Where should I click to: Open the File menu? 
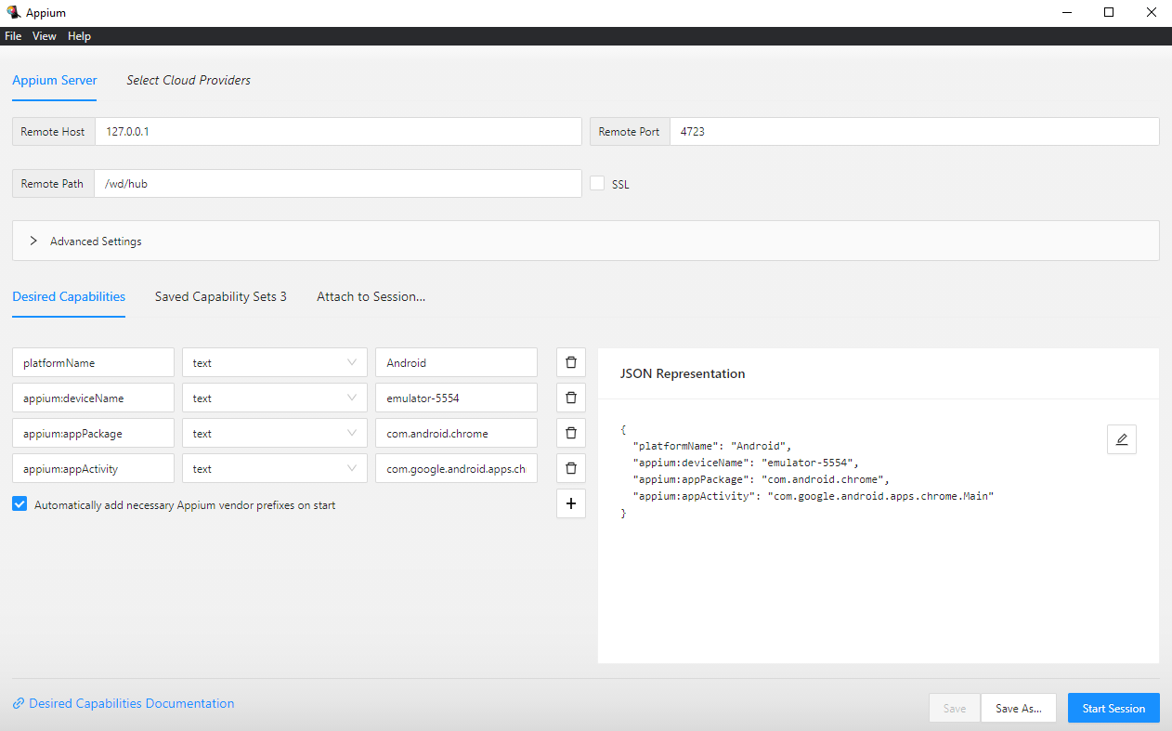(x=13, y=35)
